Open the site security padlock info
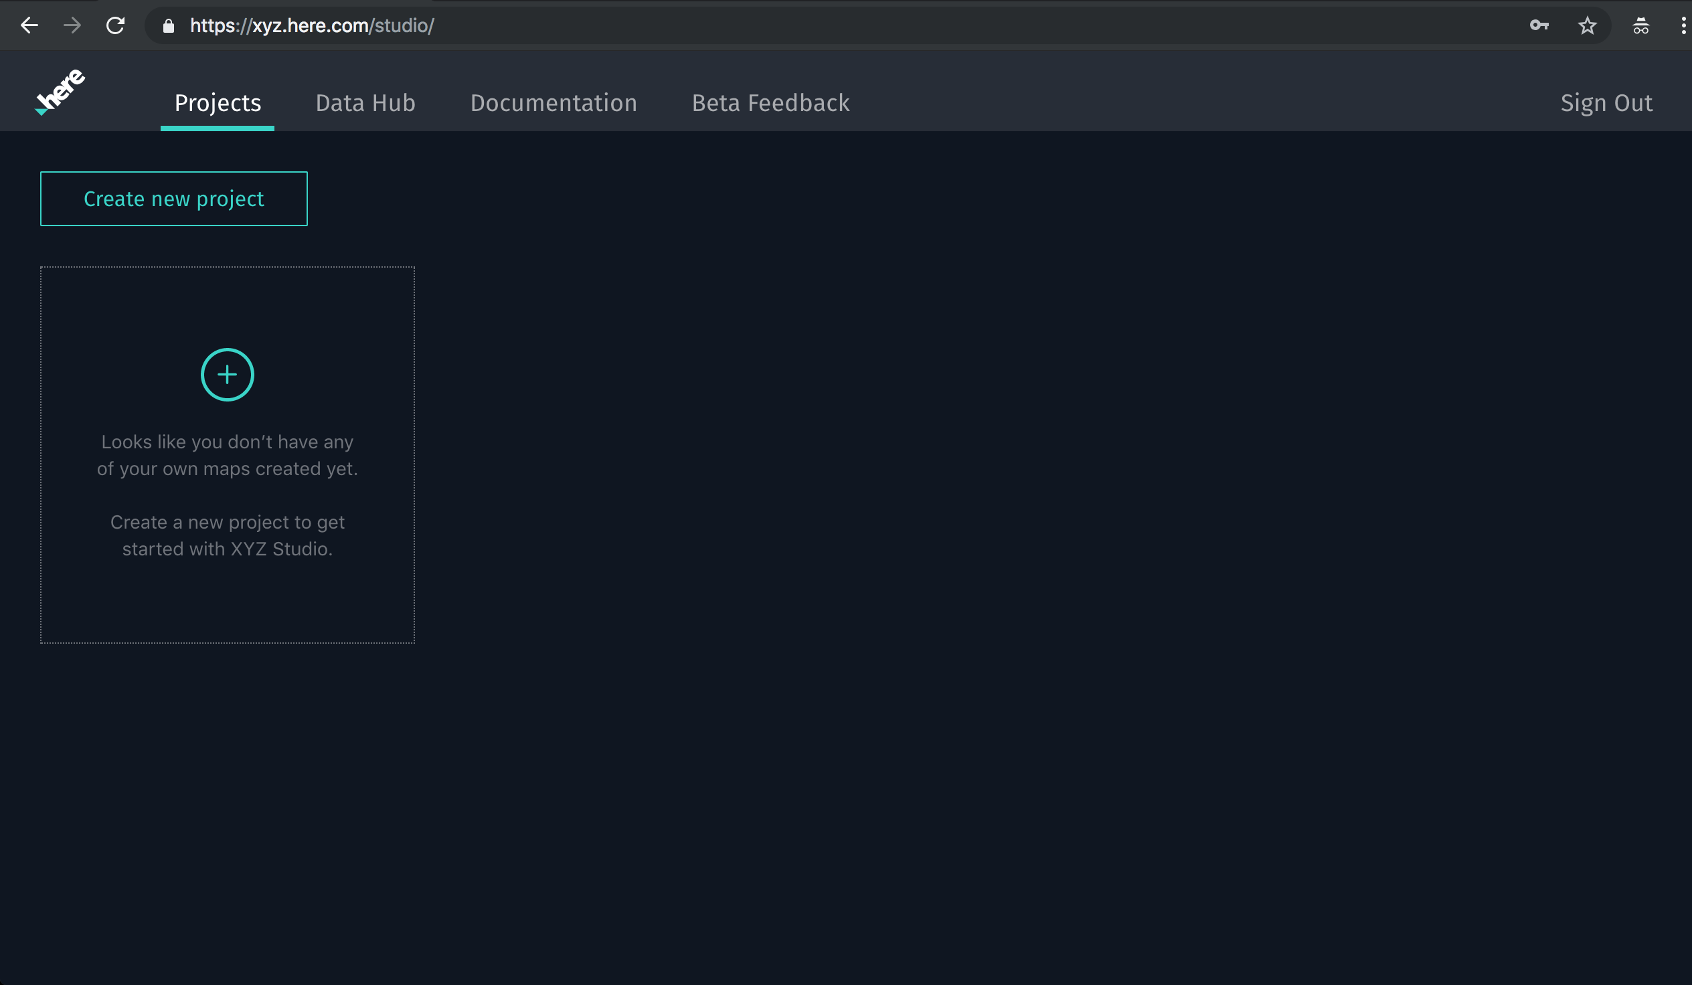 click(x=169, y=25)
